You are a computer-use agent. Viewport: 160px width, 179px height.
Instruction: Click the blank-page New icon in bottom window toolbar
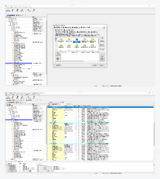pyautogui.click(x=8, y=97)
